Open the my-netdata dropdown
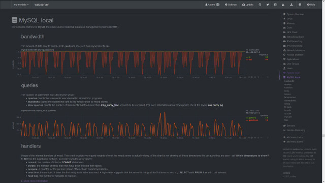The width and height of the screenshot is (325, 183). [21, 5]
